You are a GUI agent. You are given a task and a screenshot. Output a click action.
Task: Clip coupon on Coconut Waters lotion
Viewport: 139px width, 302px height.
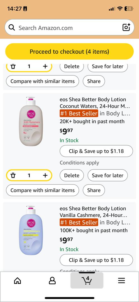[x=96, y=151]
